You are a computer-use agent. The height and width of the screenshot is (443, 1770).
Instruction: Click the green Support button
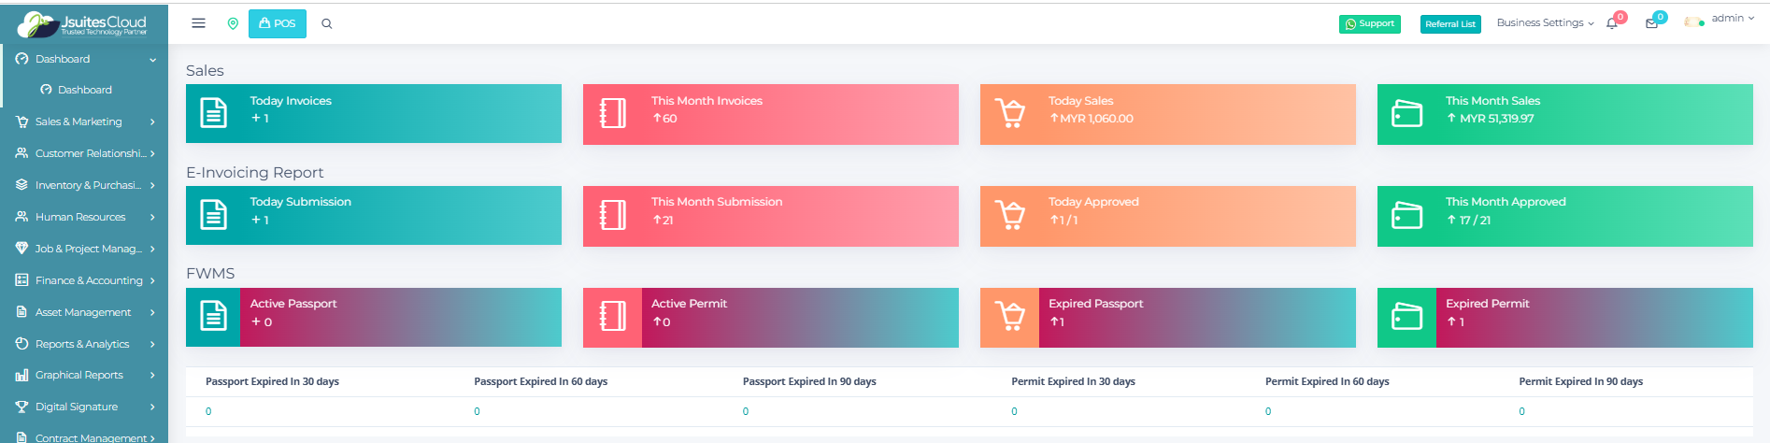[1369, 23]
